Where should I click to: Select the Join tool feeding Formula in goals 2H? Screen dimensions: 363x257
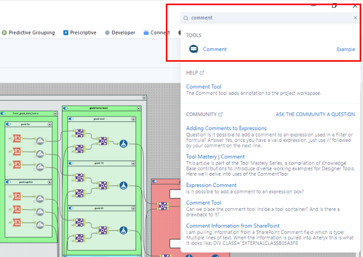[103, 230]
